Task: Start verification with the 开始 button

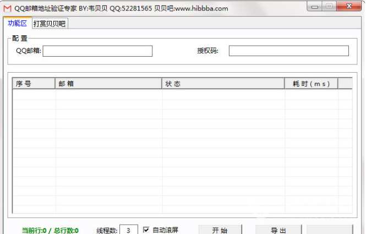Action: point(220,230)
